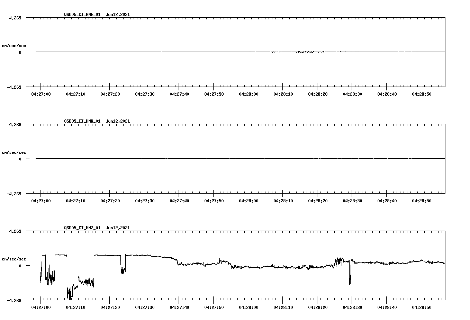Click the QSD05_CI_HNZ_01 channel title
The width and height of the screenshot is (470, 320).
point(82,228)
